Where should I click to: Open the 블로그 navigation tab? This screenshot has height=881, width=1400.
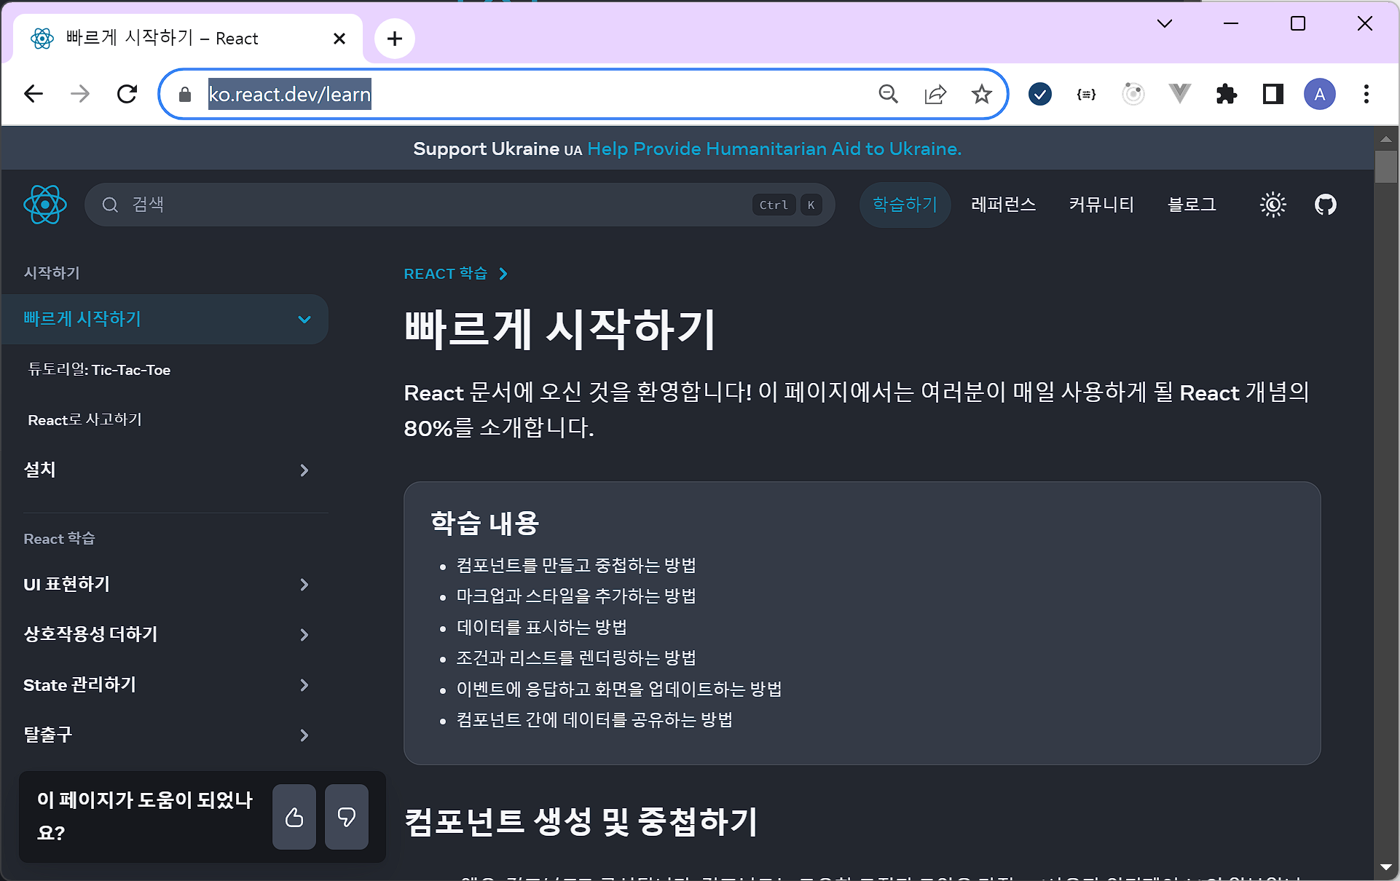(1192, 205)
